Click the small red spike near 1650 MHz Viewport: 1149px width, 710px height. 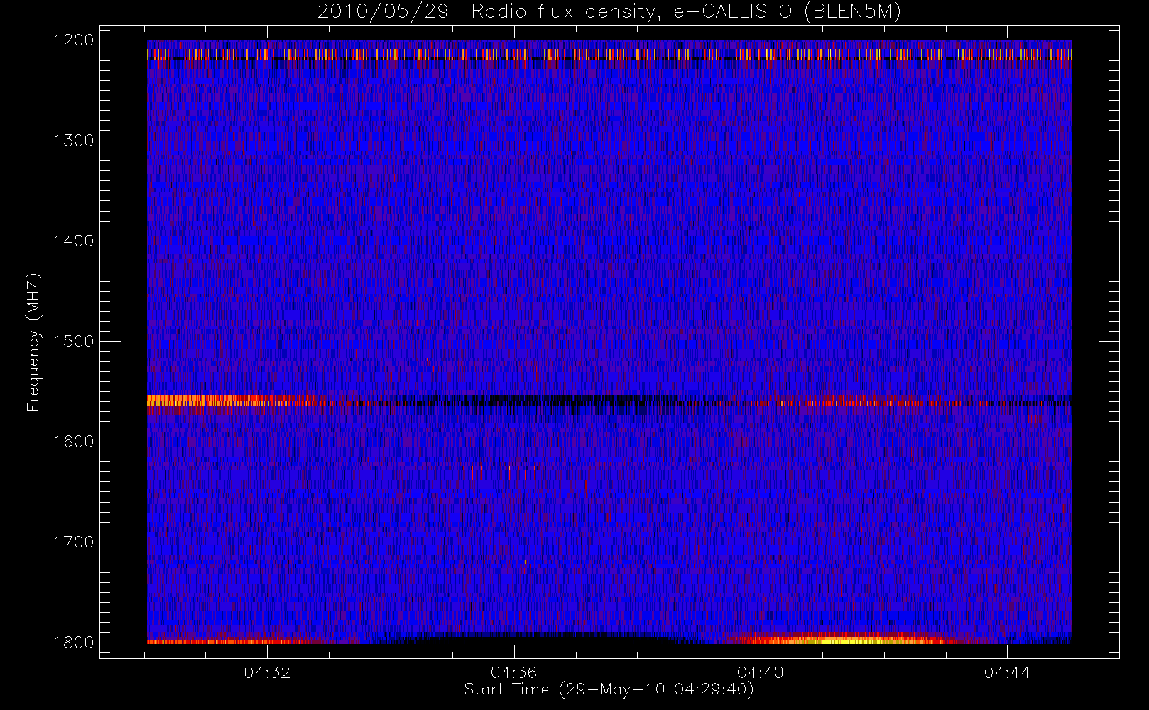[586, 486]
